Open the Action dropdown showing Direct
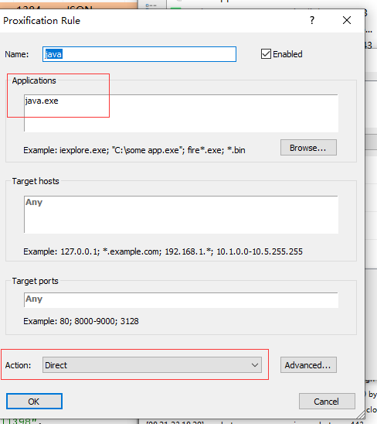The height and width of the screenshot is (424, 377). [x=151, y=365]
